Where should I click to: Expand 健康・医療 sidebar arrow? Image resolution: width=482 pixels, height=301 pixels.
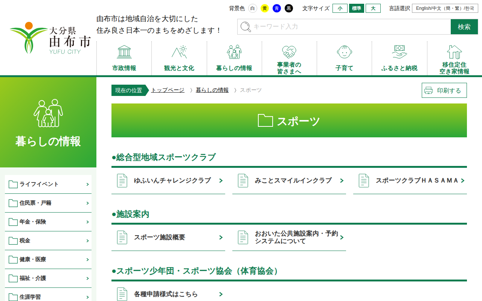point(88,260)
